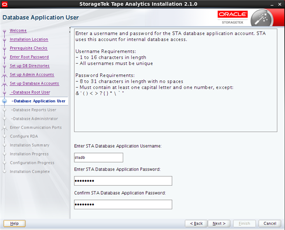Click the Oracle icon in title bar
The width and height of the screenshot is (285, 230).
point(4,4)
